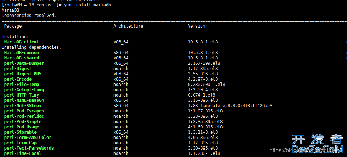
Task: Click x86_64 in the perl-Encode row
Action: (x=121, y=79)
